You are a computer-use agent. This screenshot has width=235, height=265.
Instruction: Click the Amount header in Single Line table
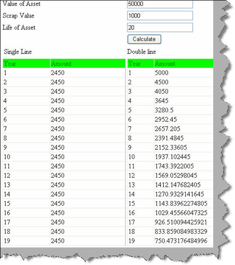[88, 64]
